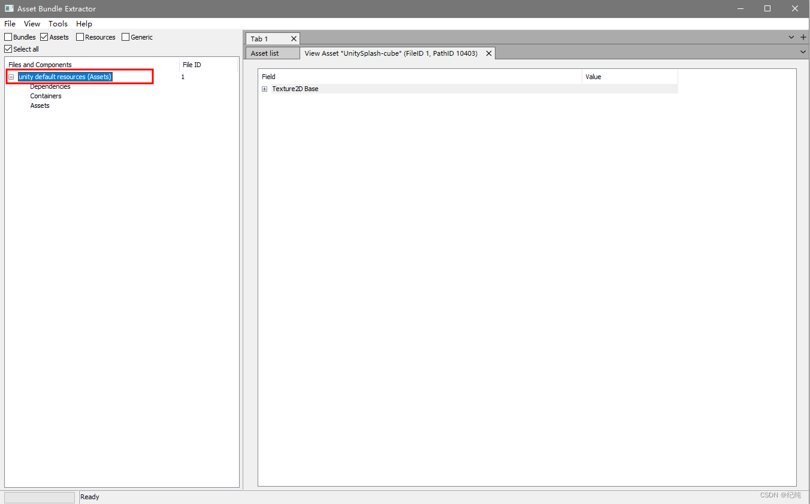Screen dimensions: 810x504
Task: Close the Asset Bundle Extractor window
Action: tap(795, 8)
